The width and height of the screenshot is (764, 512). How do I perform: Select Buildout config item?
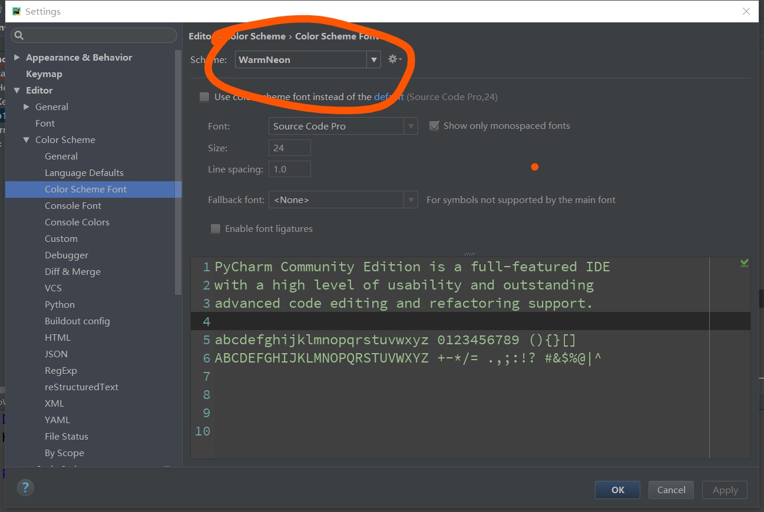coord(77,321)
